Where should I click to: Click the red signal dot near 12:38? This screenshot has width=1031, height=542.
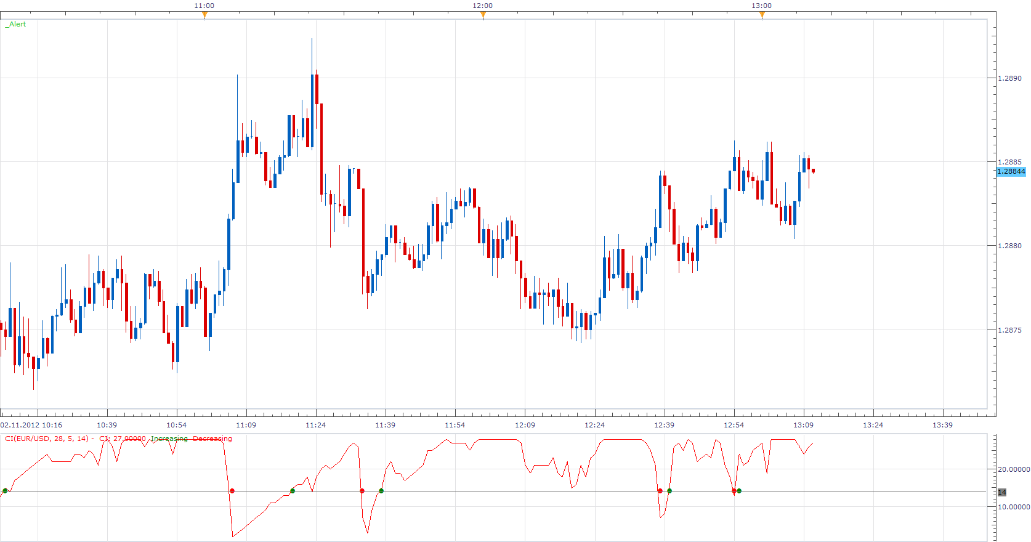pos(660,491)
